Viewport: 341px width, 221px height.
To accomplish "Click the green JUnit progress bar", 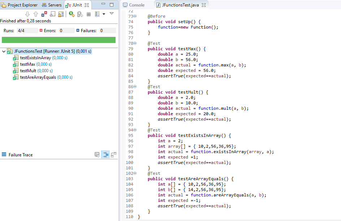I will click(x=59, y=40).
